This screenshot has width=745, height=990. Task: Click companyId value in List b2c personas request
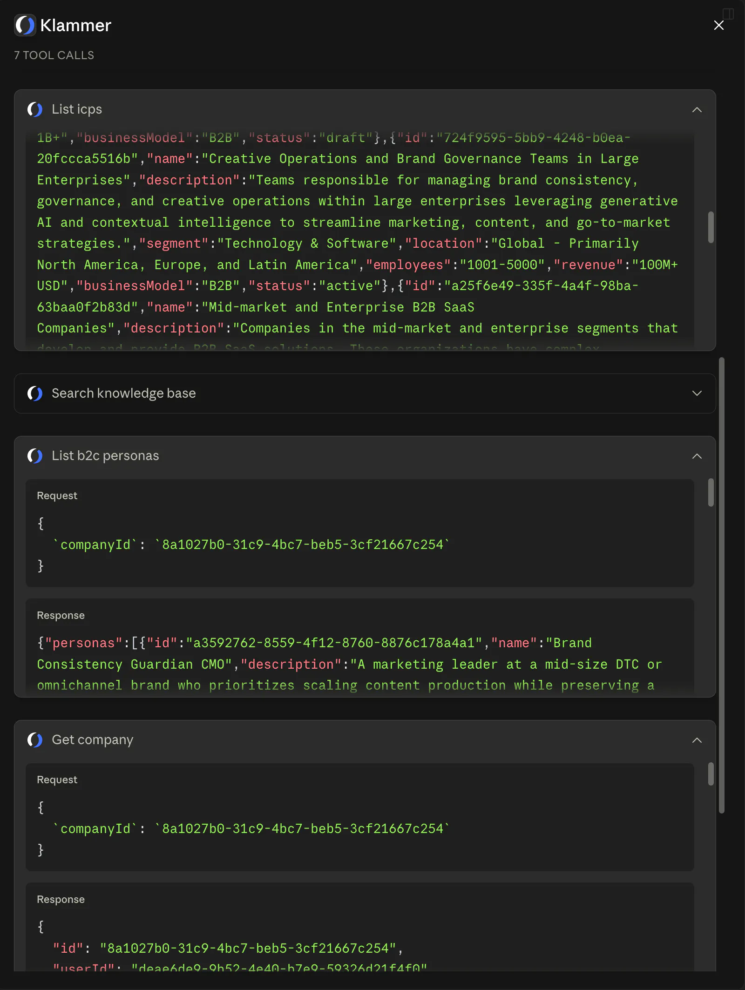(302, 545)
